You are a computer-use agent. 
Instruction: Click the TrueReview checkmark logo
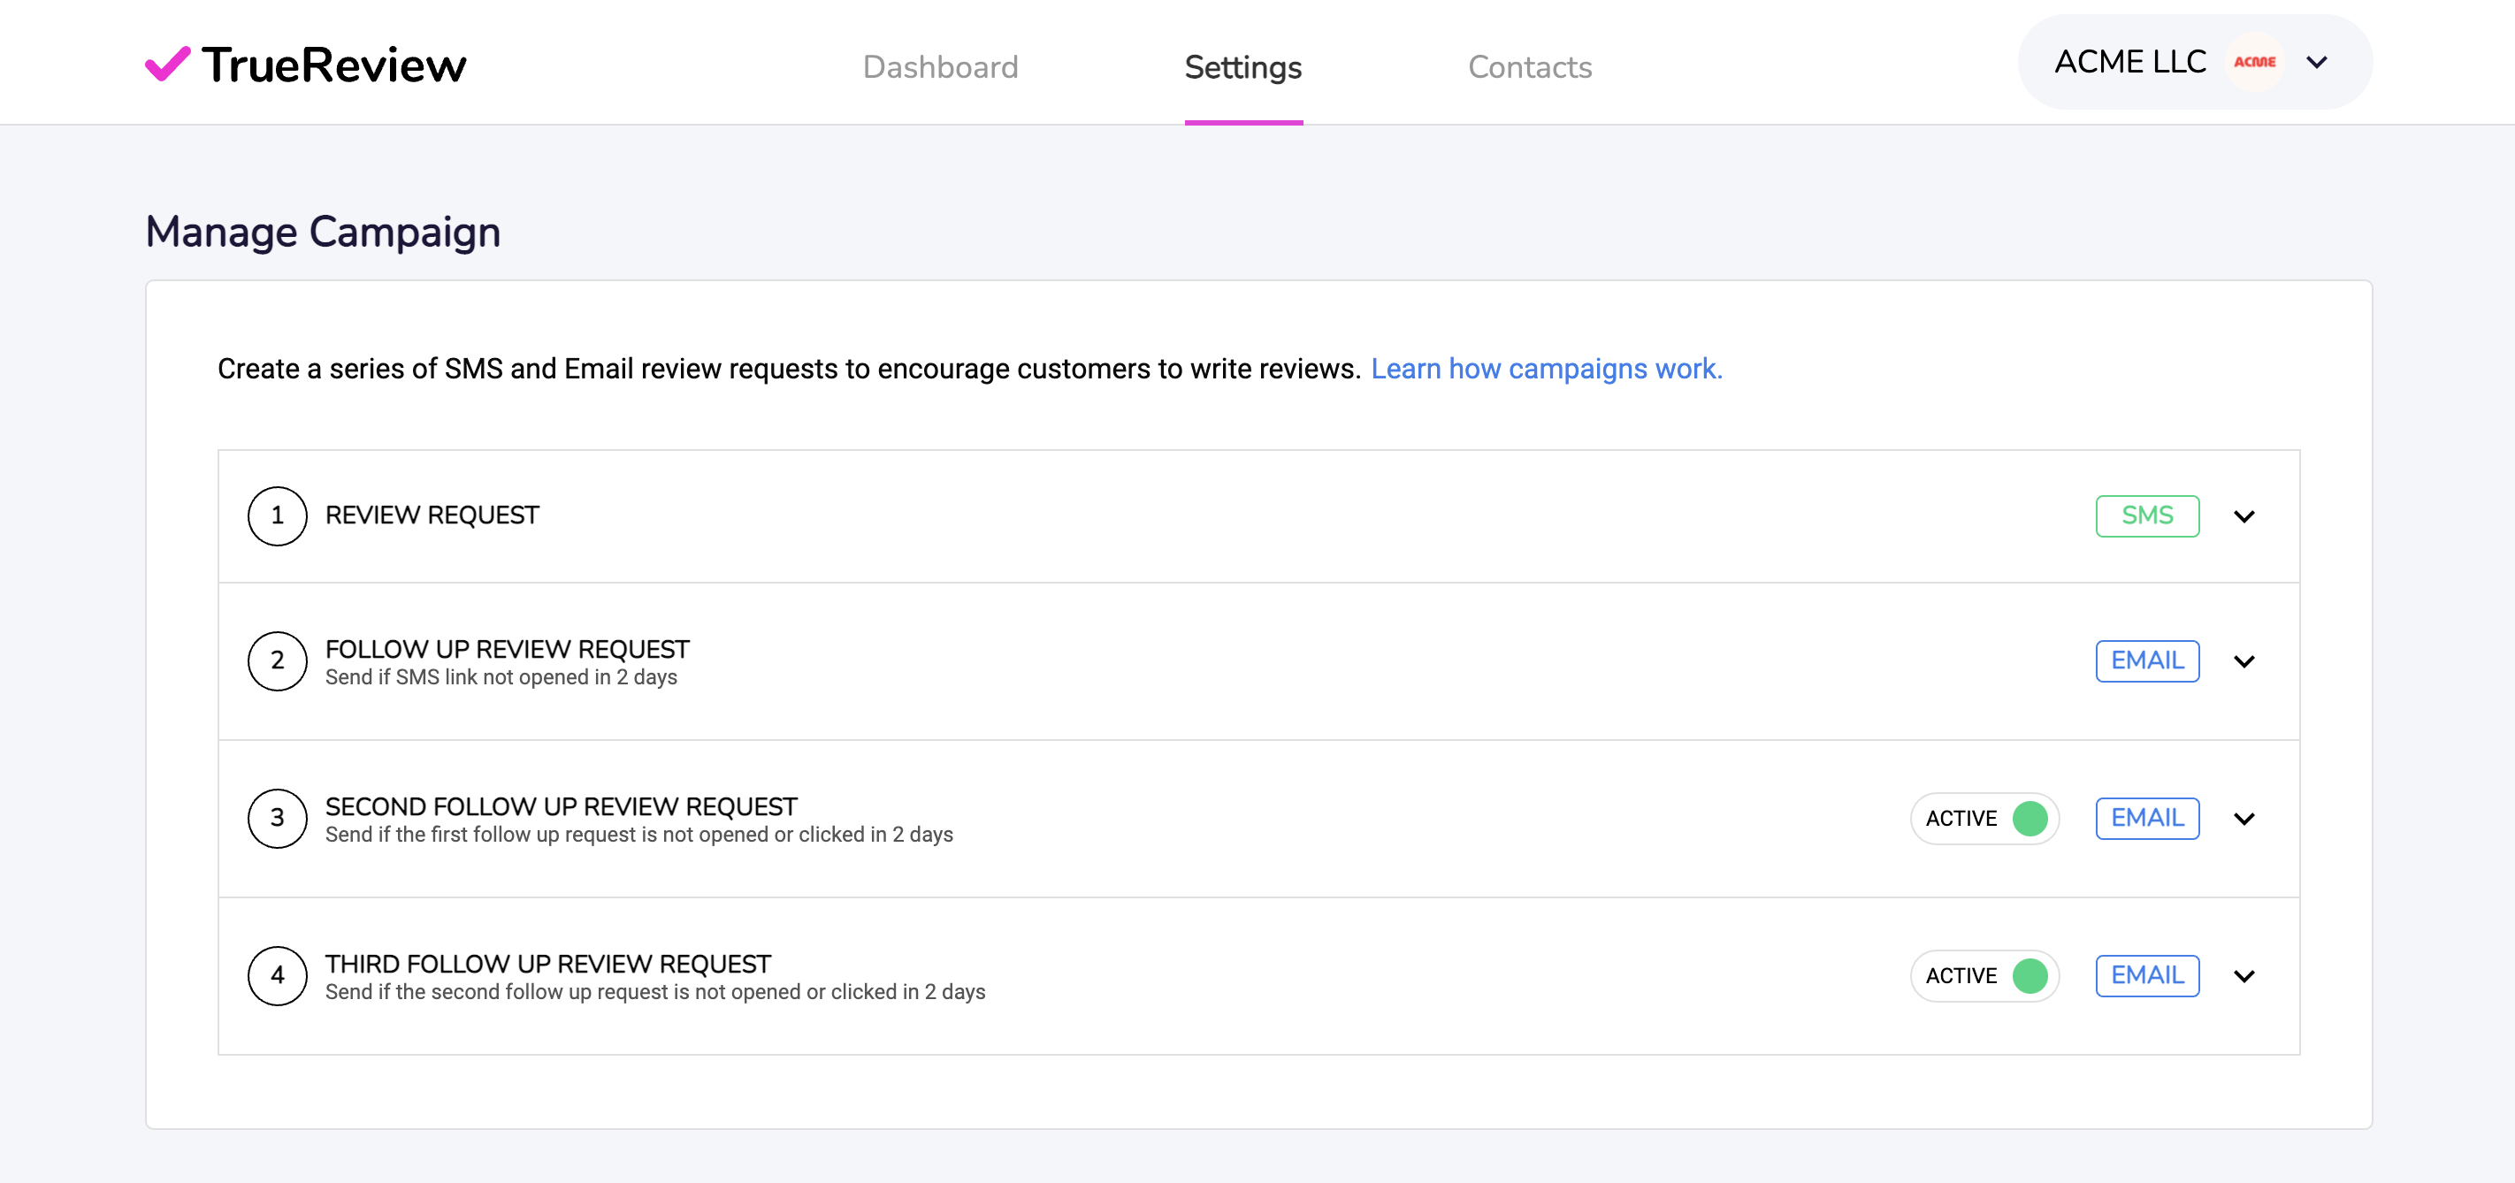168,65
